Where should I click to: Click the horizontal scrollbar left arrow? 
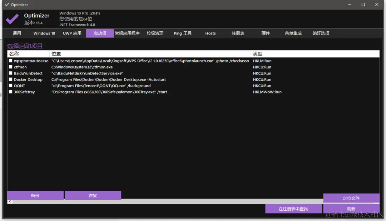[10, 201]
